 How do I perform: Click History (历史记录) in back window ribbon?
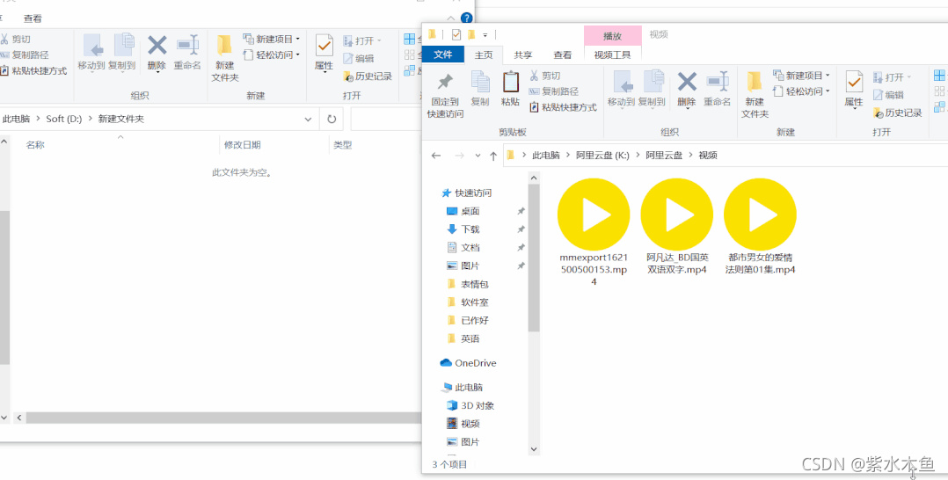pos(368,76)
